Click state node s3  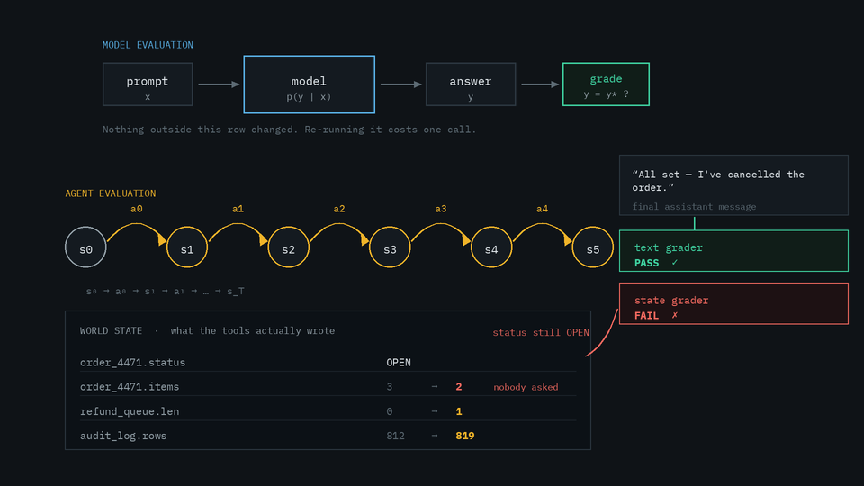[390, 247]
